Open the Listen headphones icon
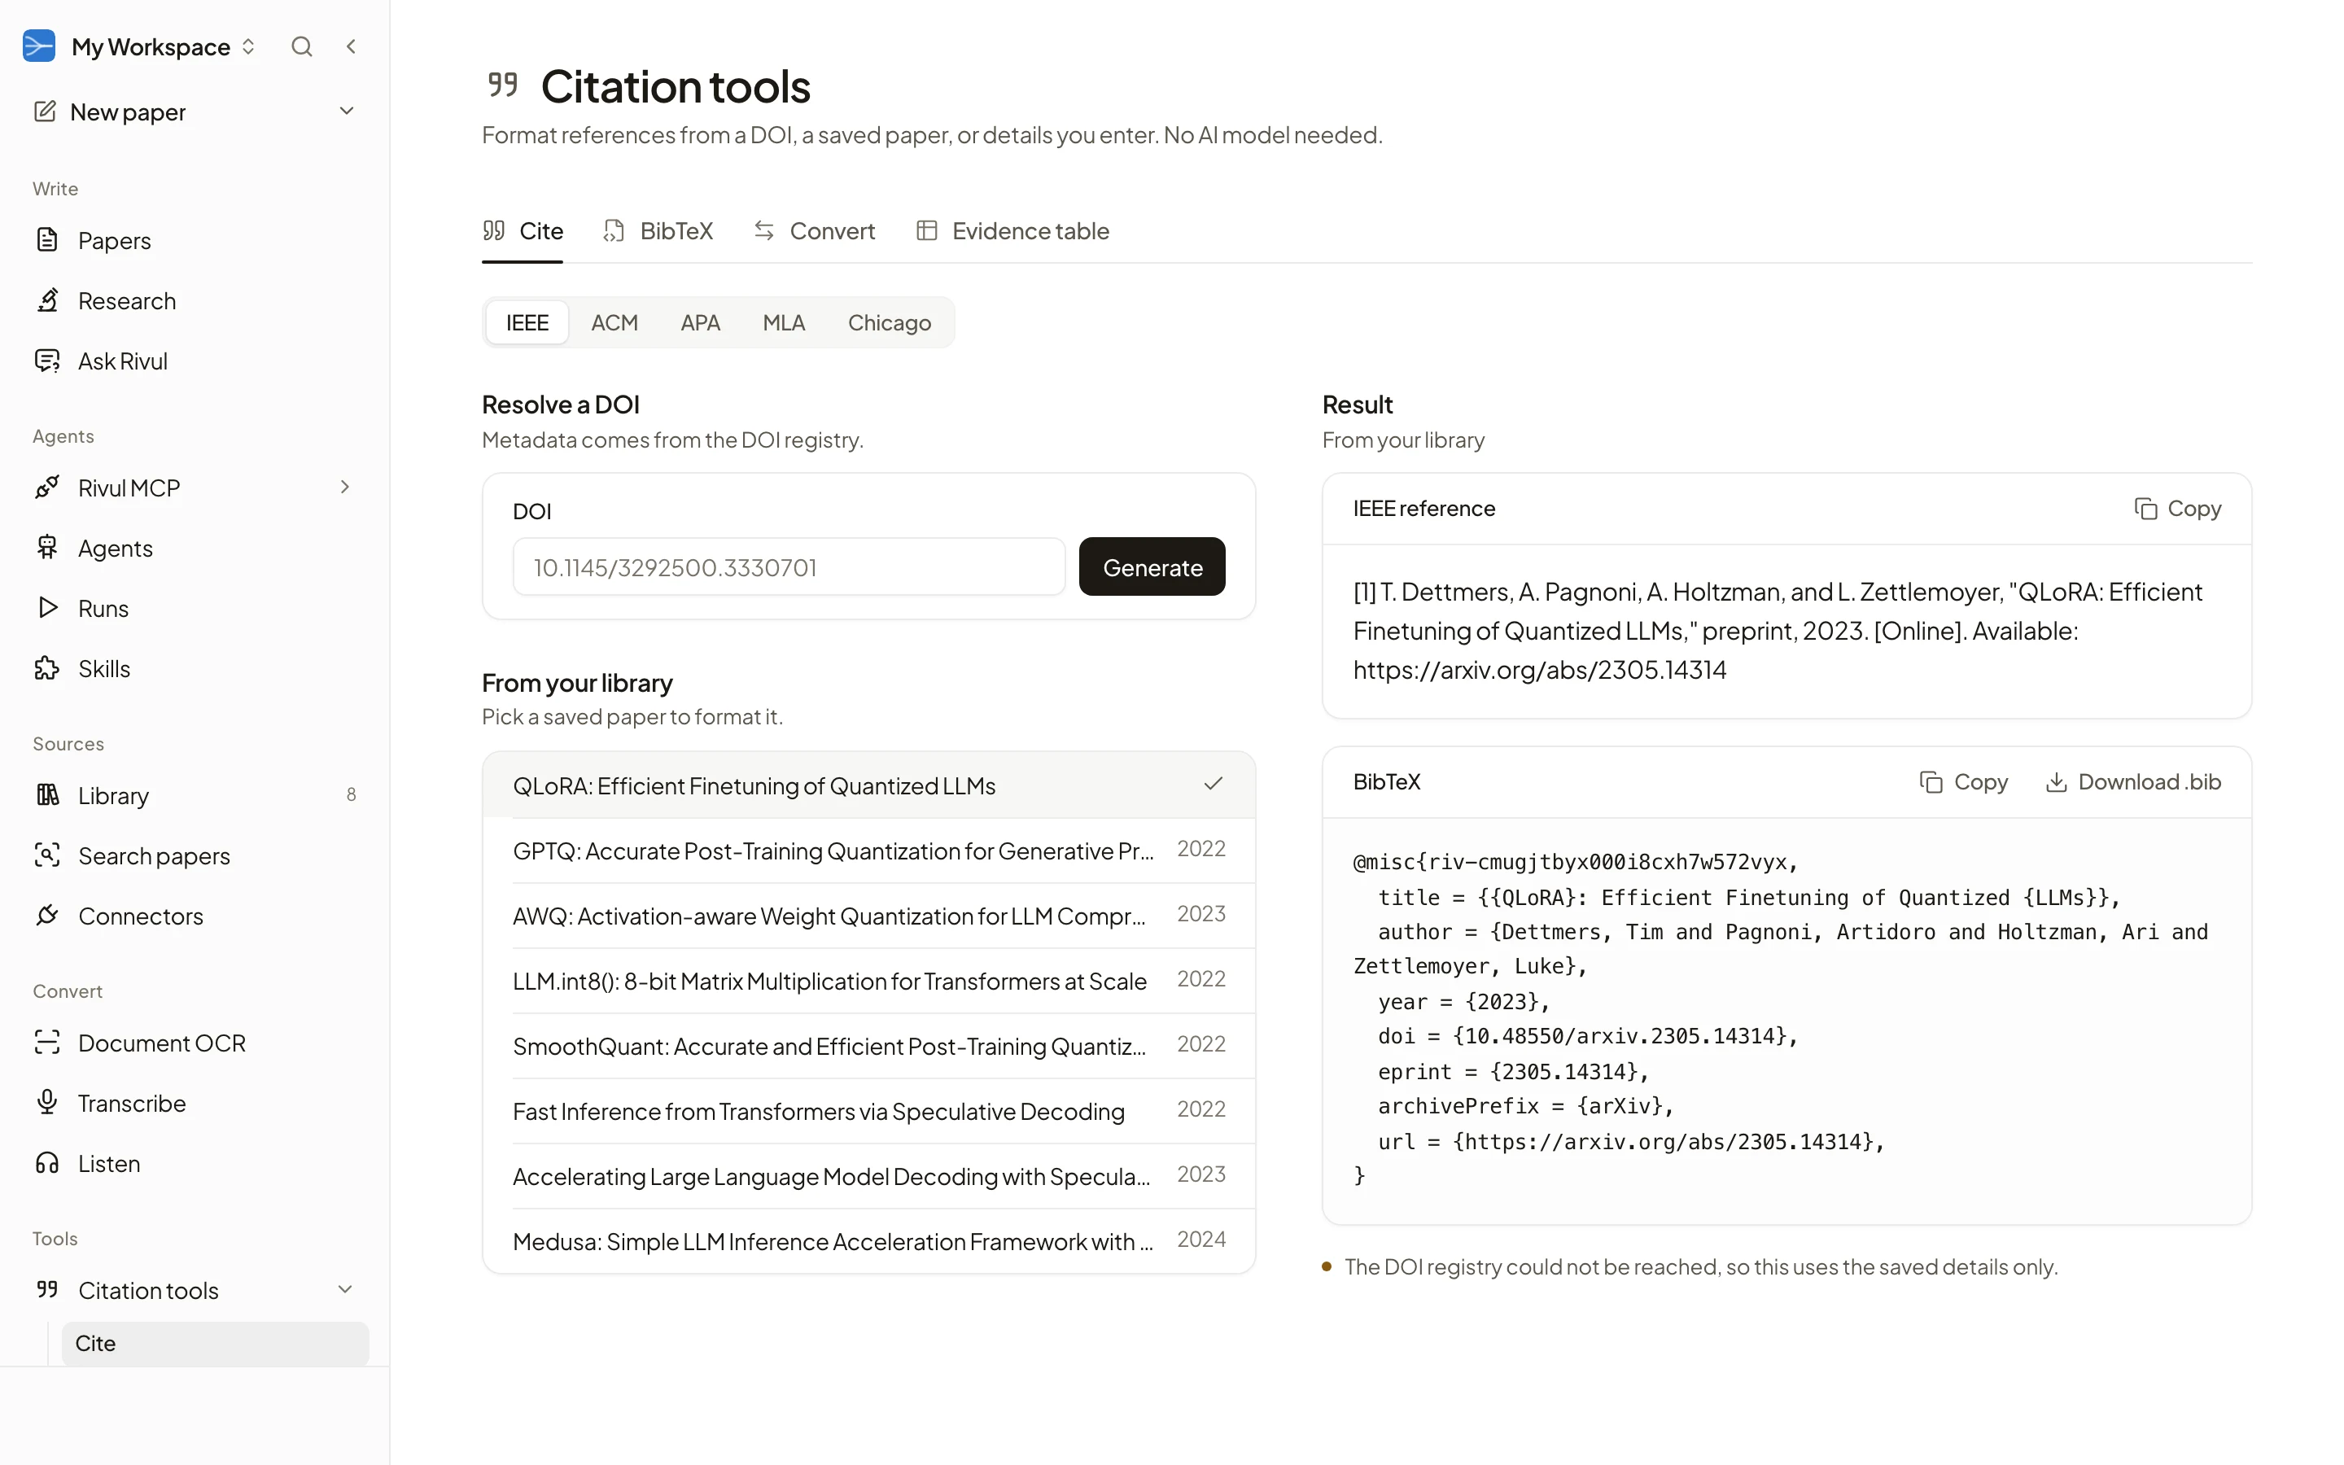 (46, 1163)
